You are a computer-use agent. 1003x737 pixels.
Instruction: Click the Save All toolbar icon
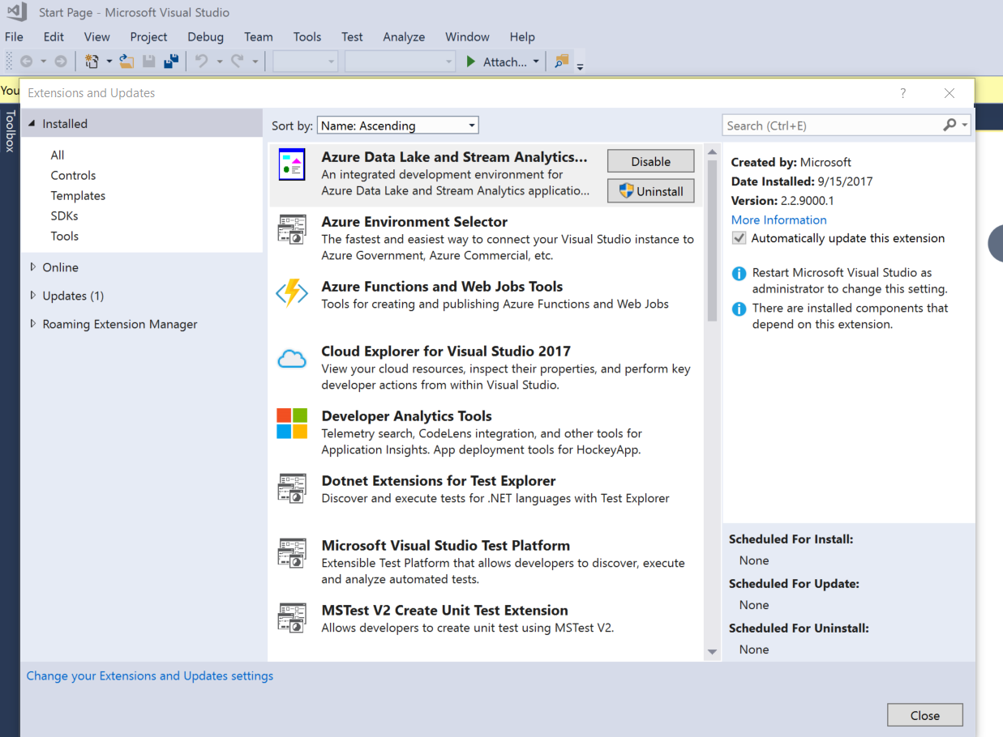click(x=171, y=62)
